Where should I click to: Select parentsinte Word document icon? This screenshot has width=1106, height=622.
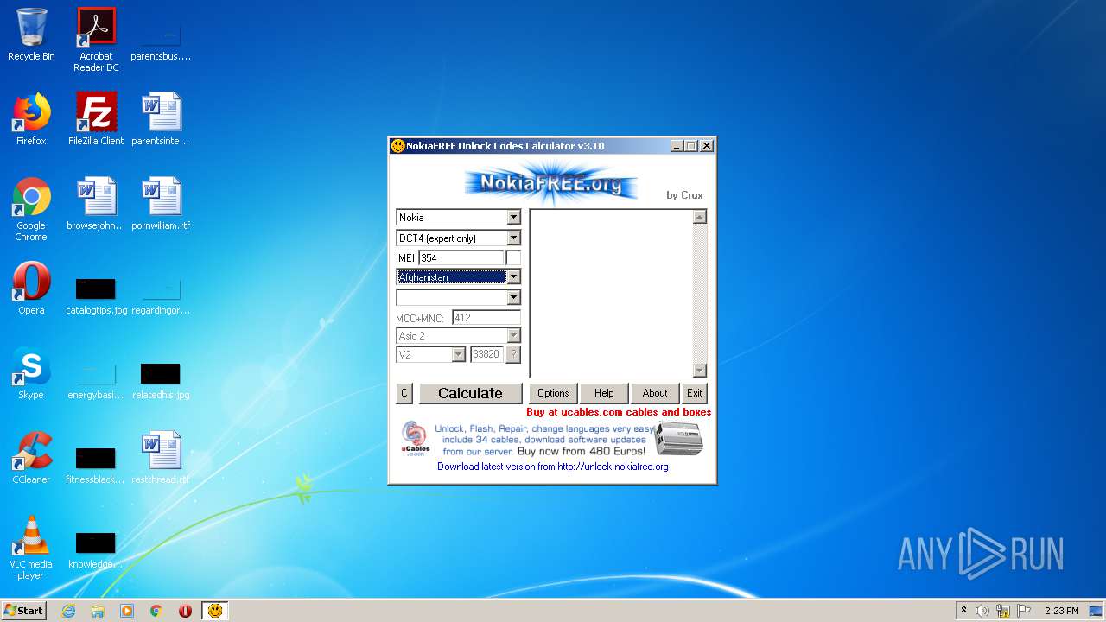(161, 119)
